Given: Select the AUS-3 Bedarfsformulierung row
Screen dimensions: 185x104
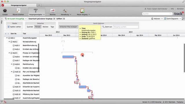Looking at the screenshot, I should pyautogui.click(x=22, y=45).
